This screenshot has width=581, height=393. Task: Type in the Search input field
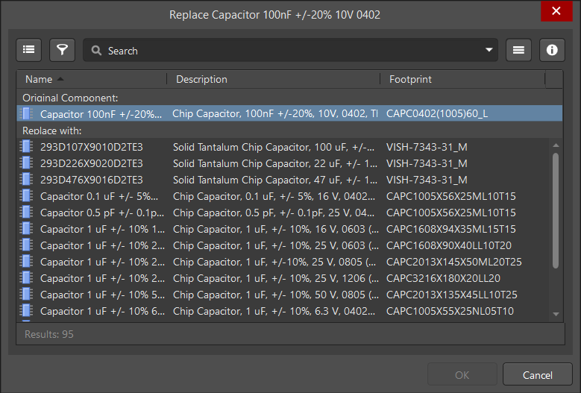coord(291,51)
